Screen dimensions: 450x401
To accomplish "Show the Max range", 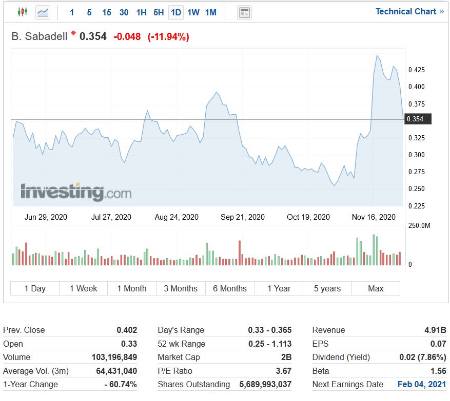I will [x=376, y=288].
